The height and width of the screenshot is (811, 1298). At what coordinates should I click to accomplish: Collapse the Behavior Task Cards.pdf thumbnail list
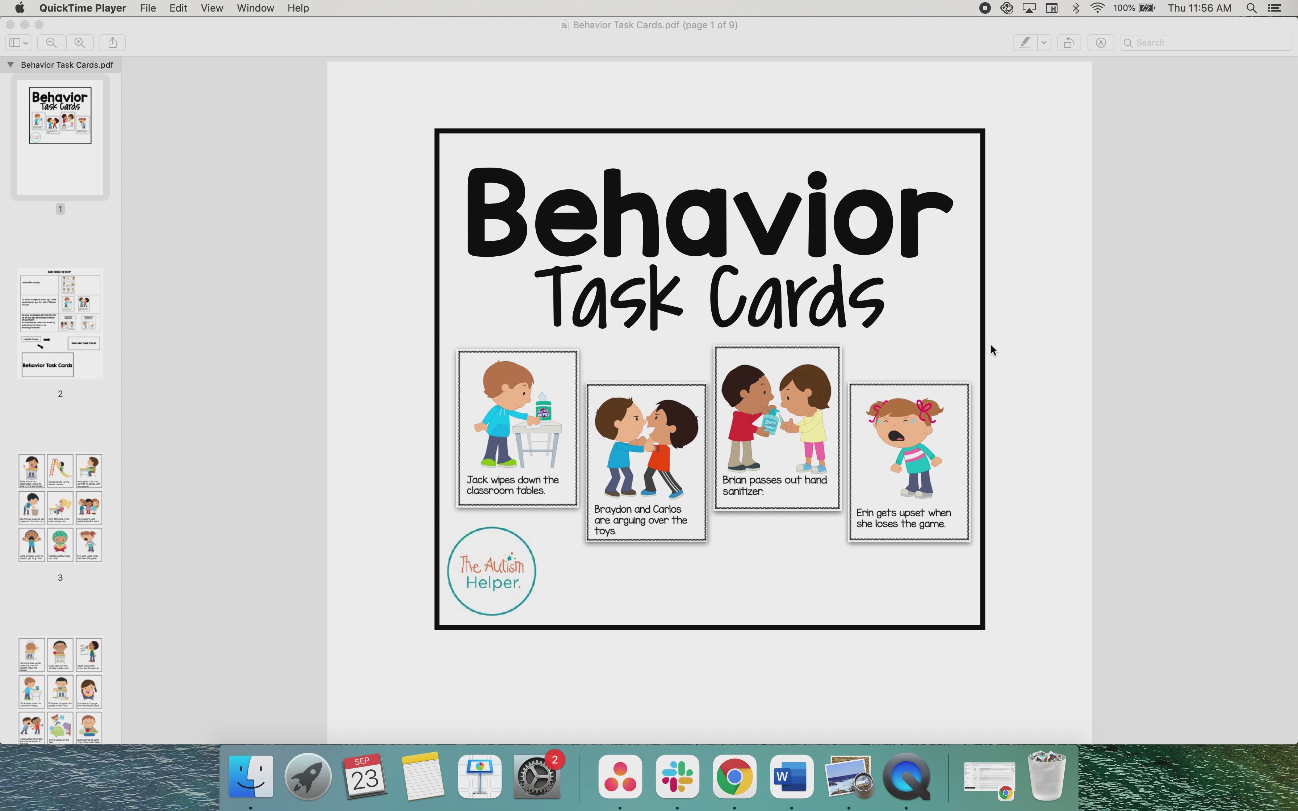[x=10, y=64]
